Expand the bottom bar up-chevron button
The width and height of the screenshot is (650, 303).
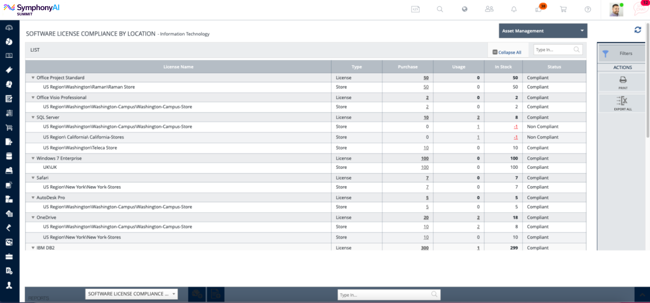(642, 294)
